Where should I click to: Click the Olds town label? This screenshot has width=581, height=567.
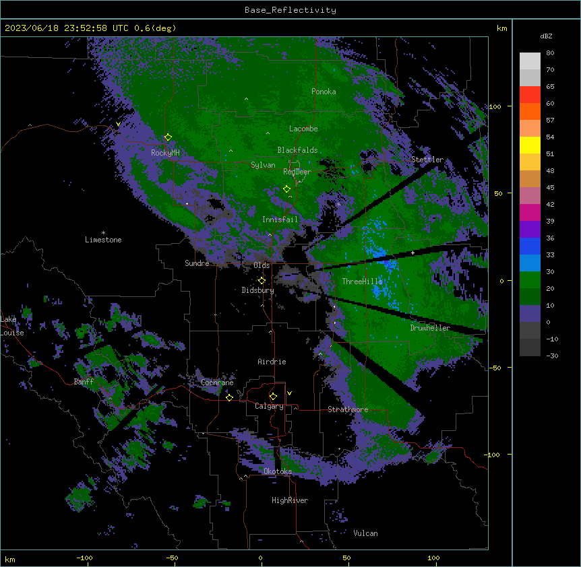pos(262,265)
